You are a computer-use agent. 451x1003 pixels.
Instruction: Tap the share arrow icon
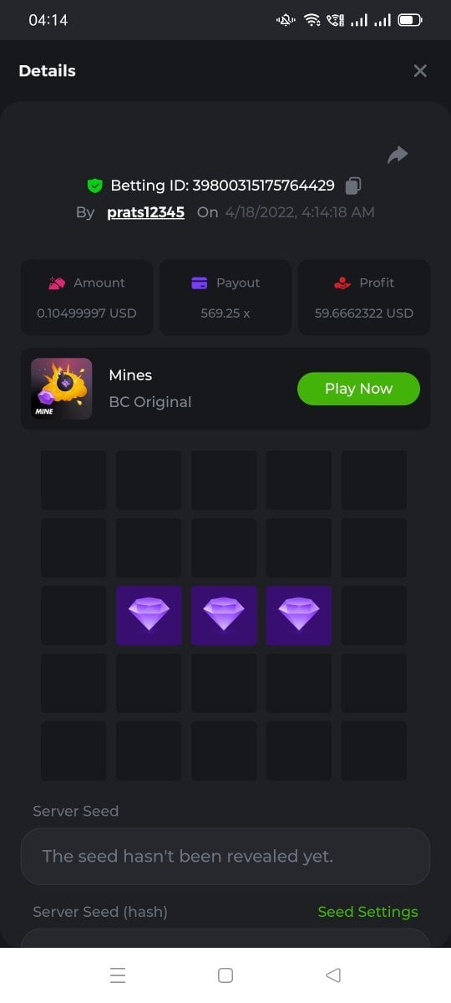(x=398, y=155)
